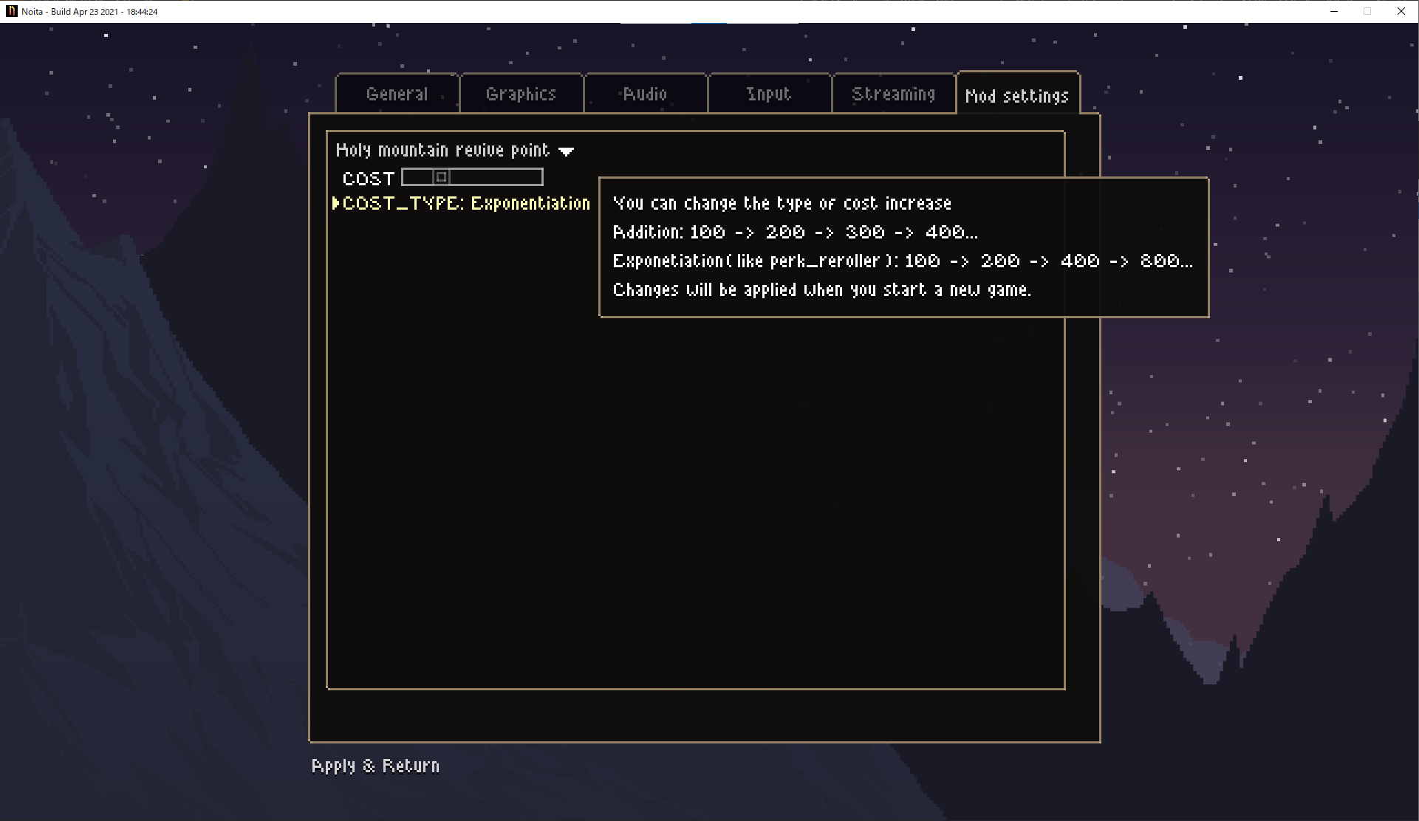Click the Noita app icon in title bar

click(11, 11)
